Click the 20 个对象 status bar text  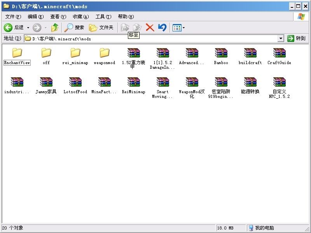[12, 228]
